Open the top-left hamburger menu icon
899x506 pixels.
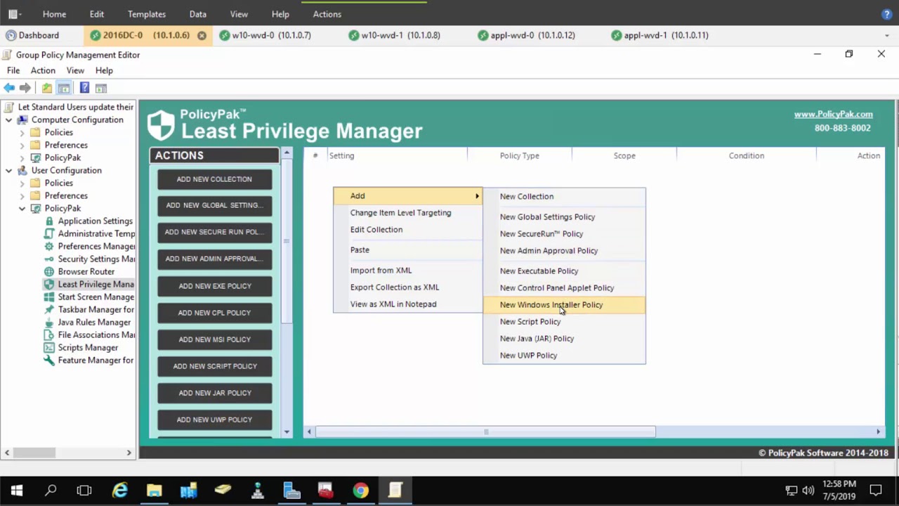click(x=13, y=14)
